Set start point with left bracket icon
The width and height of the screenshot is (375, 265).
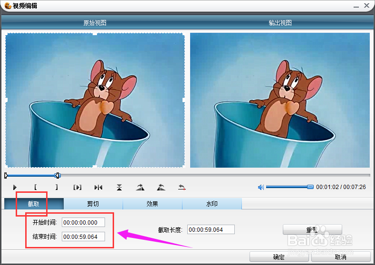pyautogui.click(x=35, y=187)
